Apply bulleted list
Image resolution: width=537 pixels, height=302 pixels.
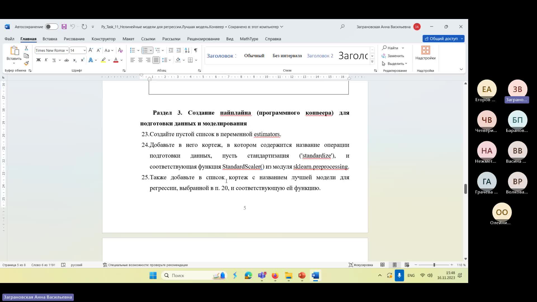coord(133,50)
